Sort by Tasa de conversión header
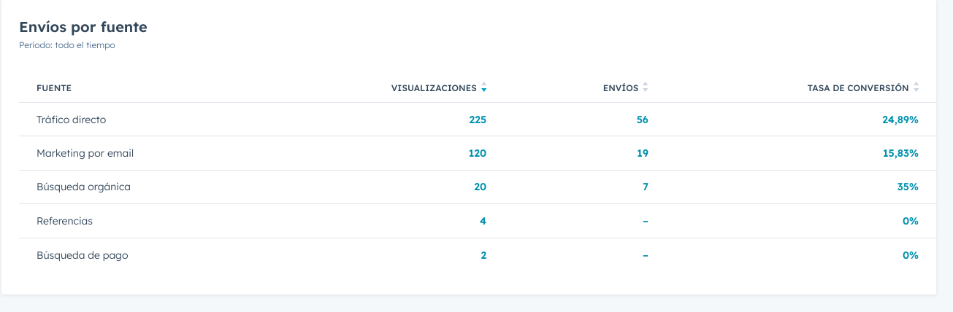Screen dimensions: 953x312 coord(857,88)
